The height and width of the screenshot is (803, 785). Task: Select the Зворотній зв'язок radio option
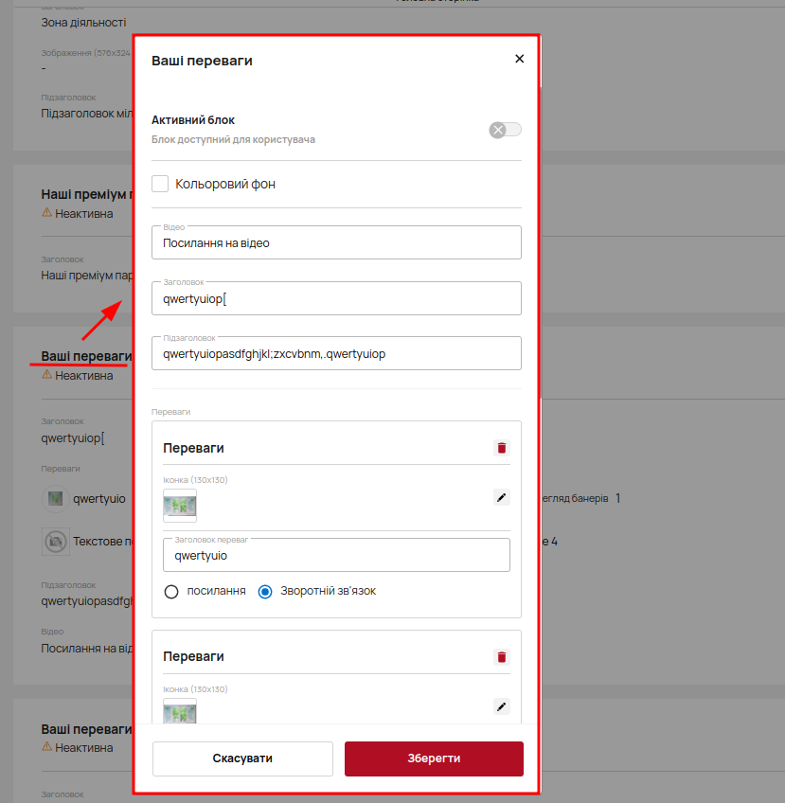(265, 592)
